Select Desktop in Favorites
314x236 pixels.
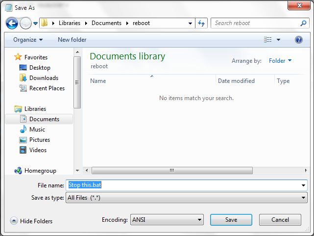pos(40,68)
